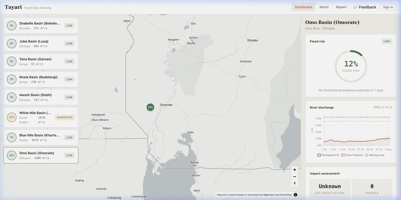The image size is (401, 200).
Task: Click the 4% risk circle for Shabelle Basin
Action: click(x=11, y=25)
